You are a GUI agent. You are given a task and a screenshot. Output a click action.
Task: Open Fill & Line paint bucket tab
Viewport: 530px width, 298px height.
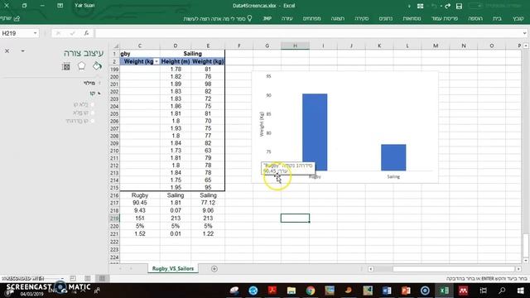(x=97, y=66)
